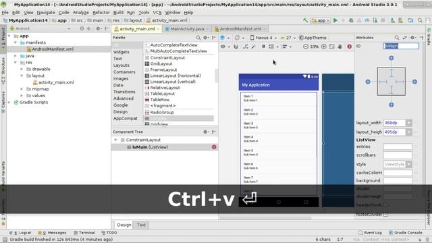432x243 pixels.
Task: Open the SDK Manager icon
Action: click(x=400, y=20)
